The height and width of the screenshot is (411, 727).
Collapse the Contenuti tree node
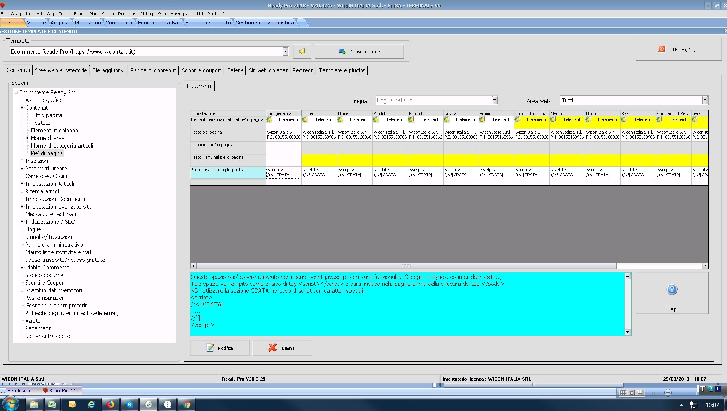(22, 108)
